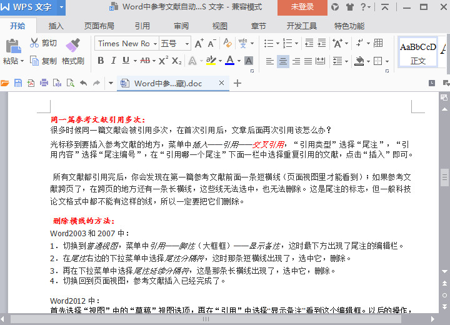The width and height of the screenshot is (450, 325).
Task: Apply blue font color A
Action: (229, 61)
